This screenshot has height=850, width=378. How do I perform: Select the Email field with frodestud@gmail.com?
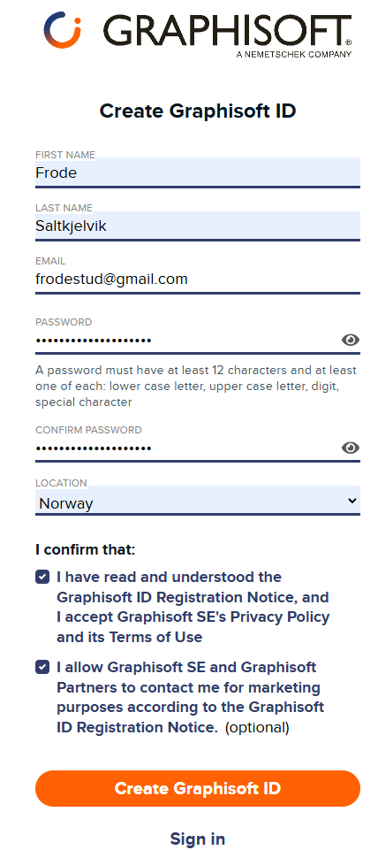(198, 280)
